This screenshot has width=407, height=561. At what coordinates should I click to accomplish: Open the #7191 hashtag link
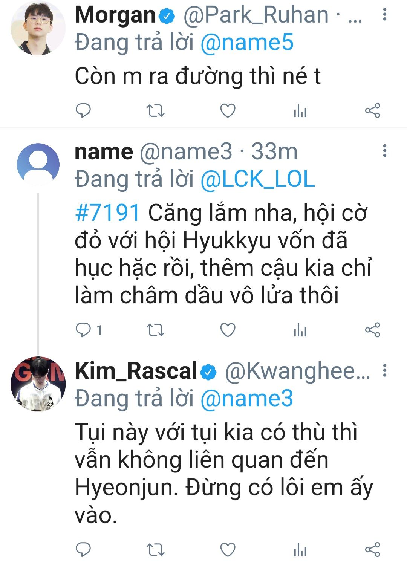click(x=108, y=213)
